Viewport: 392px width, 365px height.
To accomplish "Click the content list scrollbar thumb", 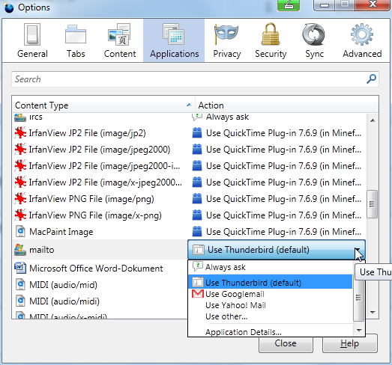I will pyautogui.click(x=372, y=204).
